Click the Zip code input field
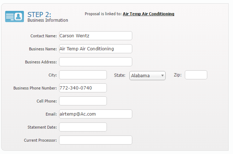 click(x=196, y=75)
